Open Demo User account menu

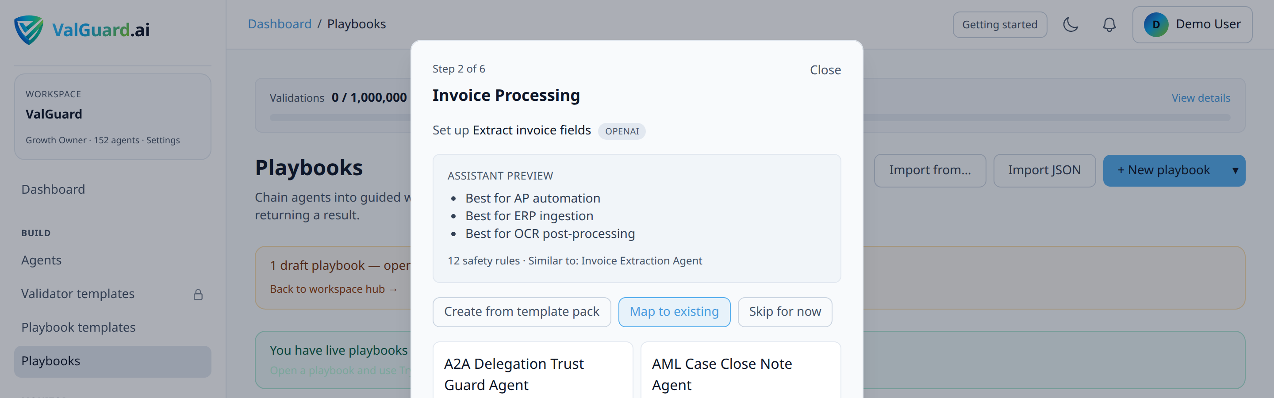(1193, 25)
